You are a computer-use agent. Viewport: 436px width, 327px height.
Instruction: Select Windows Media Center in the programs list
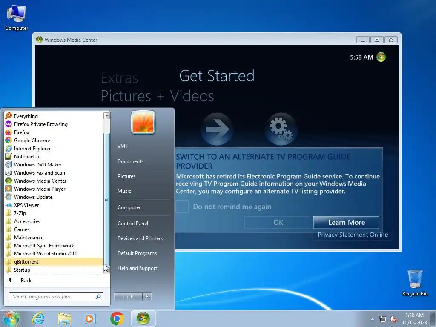point(53,181)
